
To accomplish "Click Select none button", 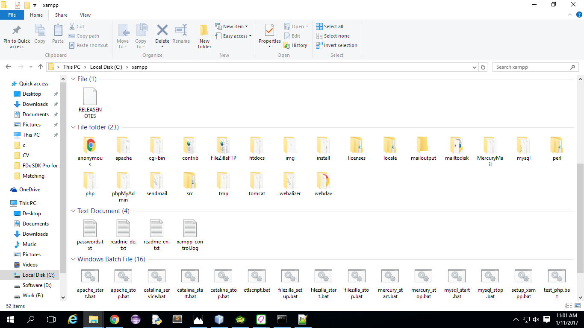I will pos(333,36).
